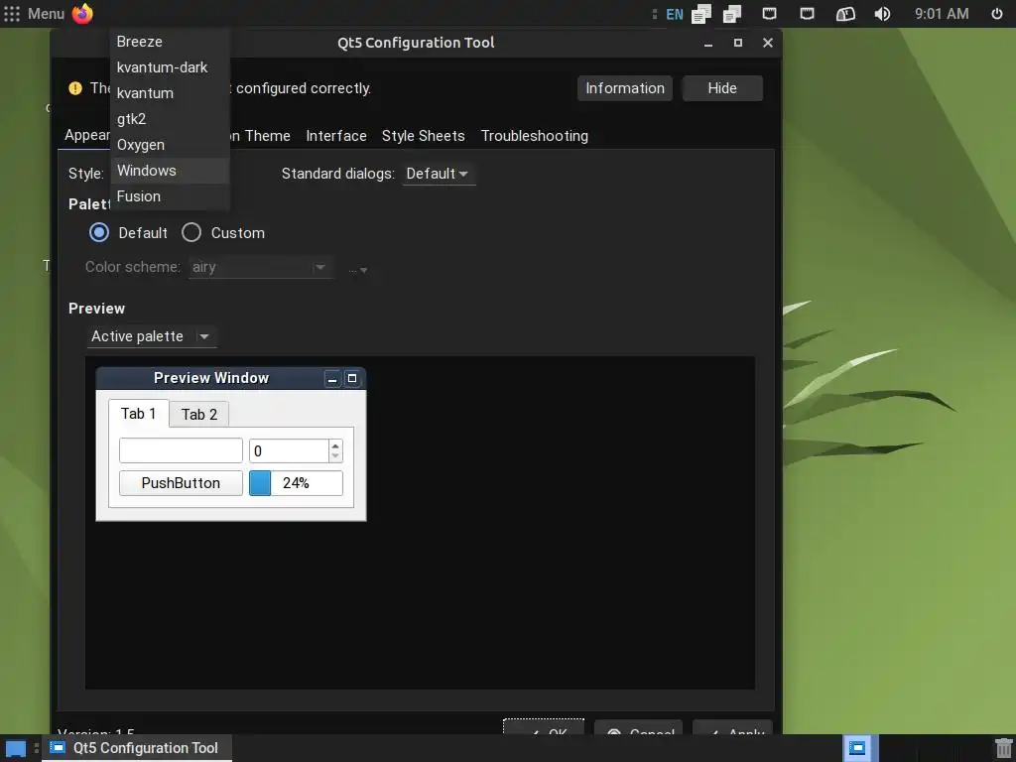The height and width of the screenshot is (762, 1016).
Task: Minimize the Preview Window sub-window
Action: [x=332, y=378]
